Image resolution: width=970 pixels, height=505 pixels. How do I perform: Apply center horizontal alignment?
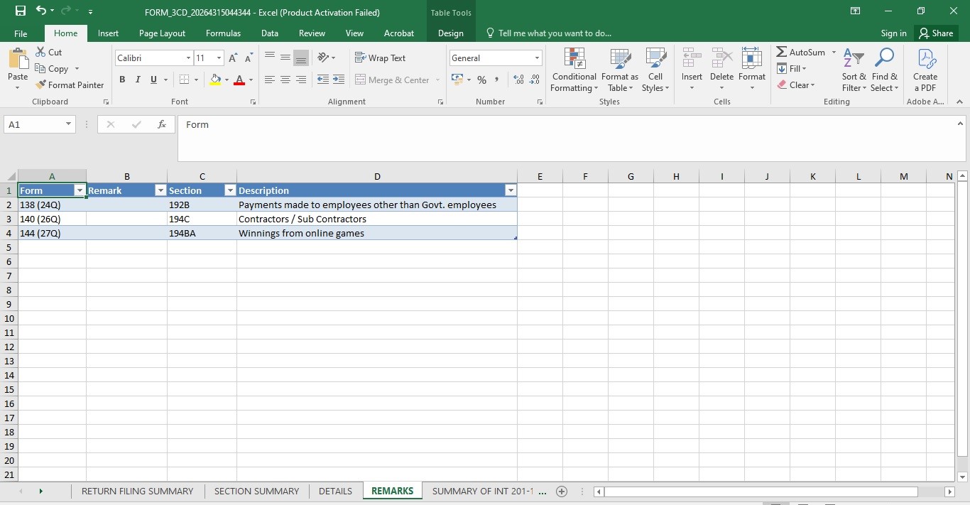click(x=285, y=80)
